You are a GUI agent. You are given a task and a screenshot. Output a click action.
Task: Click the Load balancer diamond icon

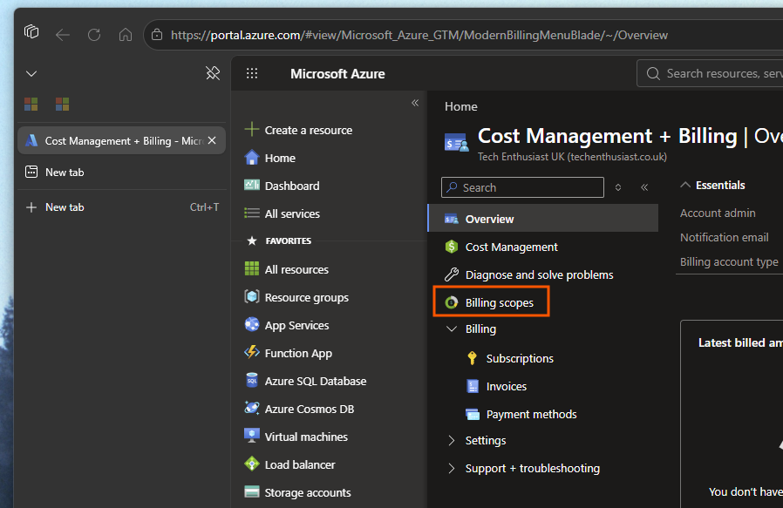tap(252, 464)
